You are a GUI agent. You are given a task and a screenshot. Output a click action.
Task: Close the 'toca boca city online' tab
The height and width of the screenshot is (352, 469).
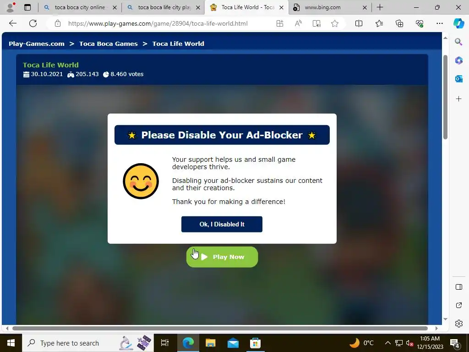pos(115,7)
